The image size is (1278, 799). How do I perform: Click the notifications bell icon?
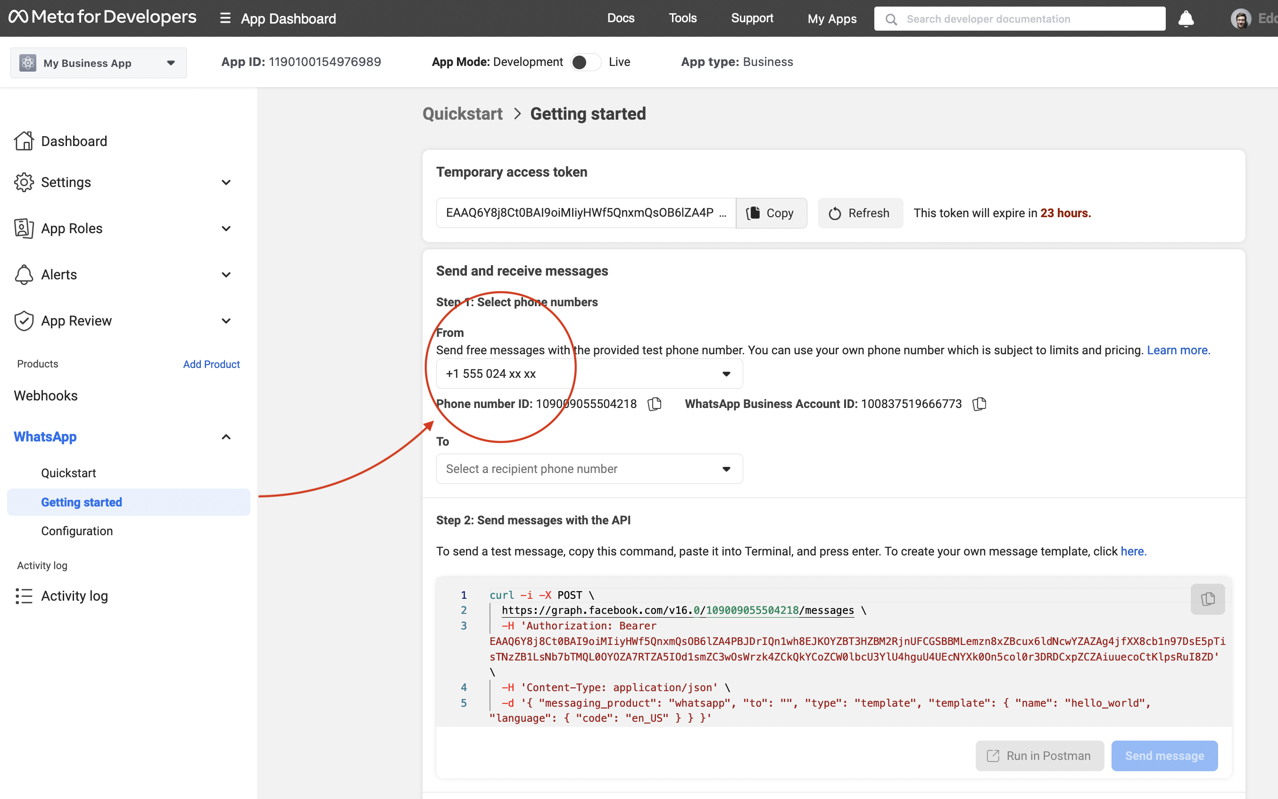pyautogui.click(x=1186, y=18)
